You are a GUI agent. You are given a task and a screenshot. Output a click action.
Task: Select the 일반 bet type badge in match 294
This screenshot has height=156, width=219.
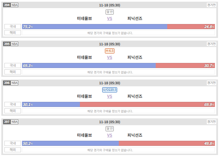tap(110, 12)
